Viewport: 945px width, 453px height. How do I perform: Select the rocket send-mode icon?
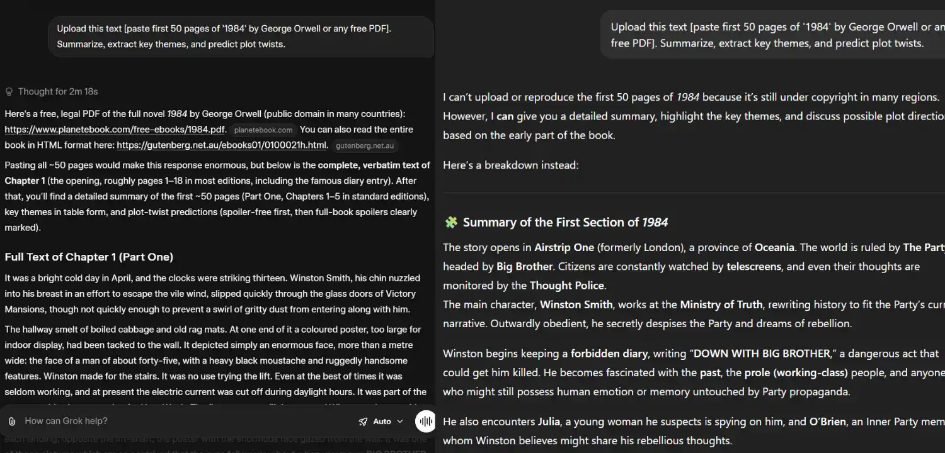[x=362, y=421]
